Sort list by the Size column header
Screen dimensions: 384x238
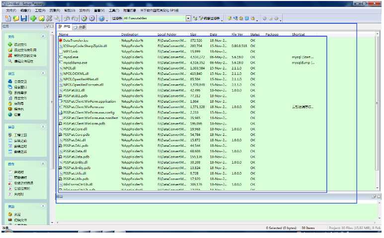[199, 34]
